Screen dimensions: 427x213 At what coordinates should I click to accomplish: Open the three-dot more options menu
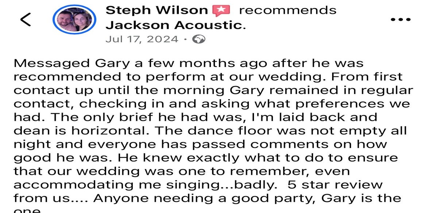(401, 19)
